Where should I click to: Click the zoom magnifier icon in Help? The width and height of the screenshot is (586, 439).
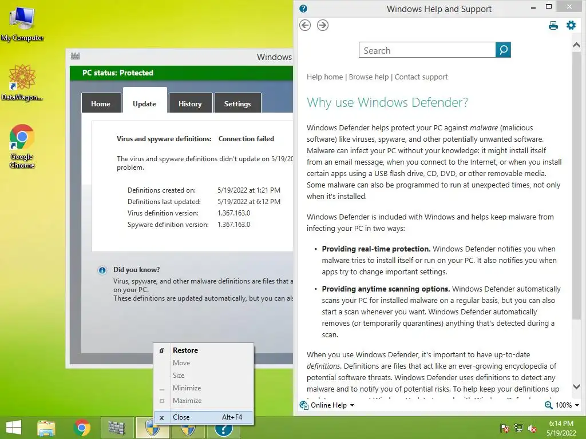[x=548, y=405]
